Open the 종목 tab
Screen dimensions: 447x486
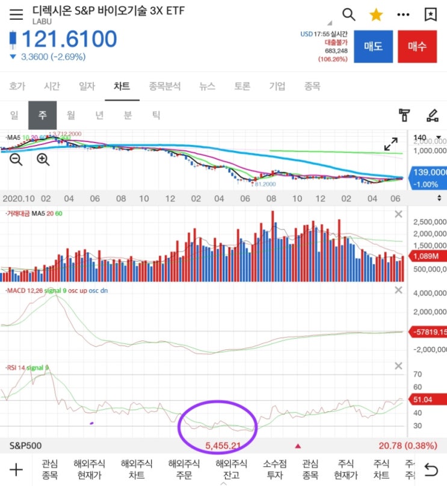tap(312, 86)
